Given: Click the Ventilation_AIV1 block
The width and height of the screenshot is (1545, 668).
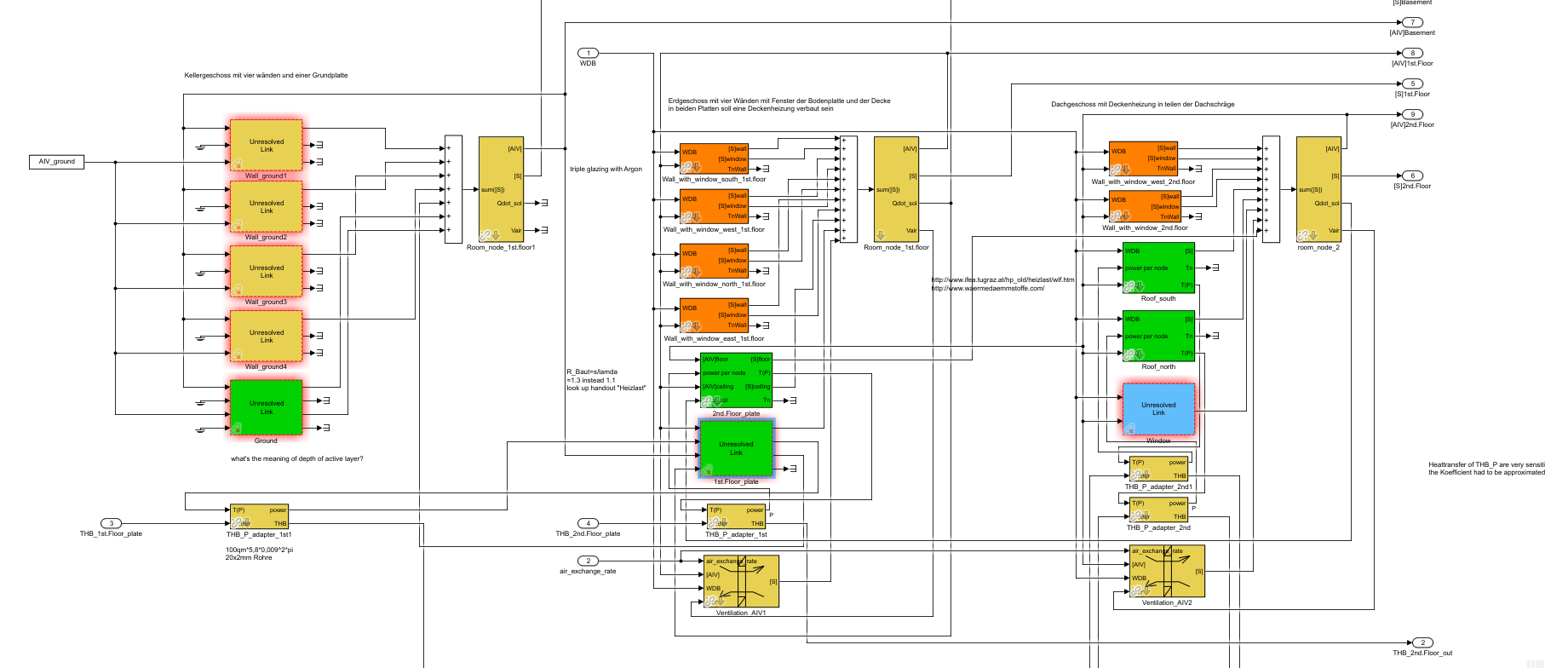Looking at the screenshot, I should point(741,581).
